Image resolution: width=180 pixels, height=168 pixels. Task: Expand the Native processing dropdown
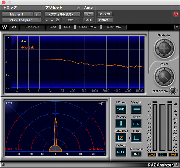[x=105, y=20]
